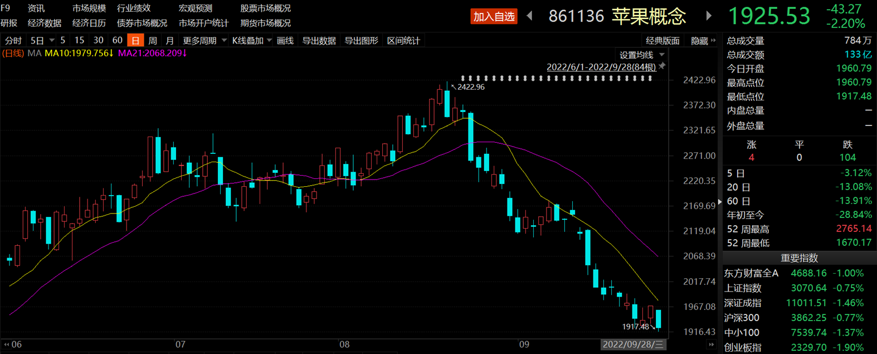Click the 涨 count value 4

click(751, 158)
